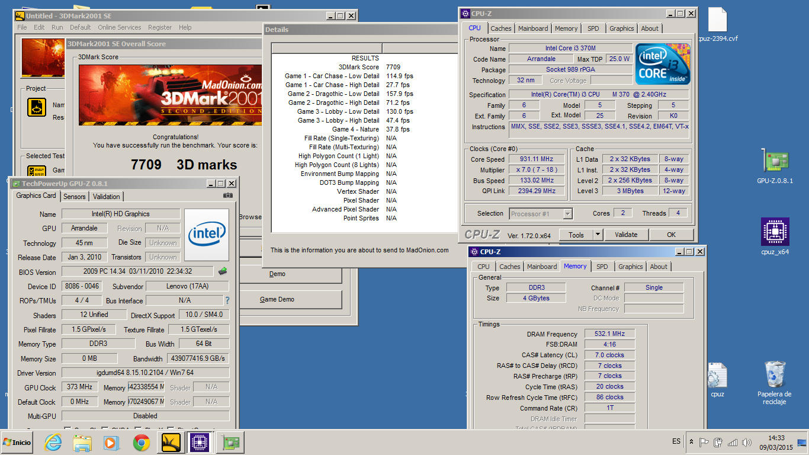809x455 pixels.
Task: Open the Register menu in 3DMark
Action: click(x=160, y=27)
